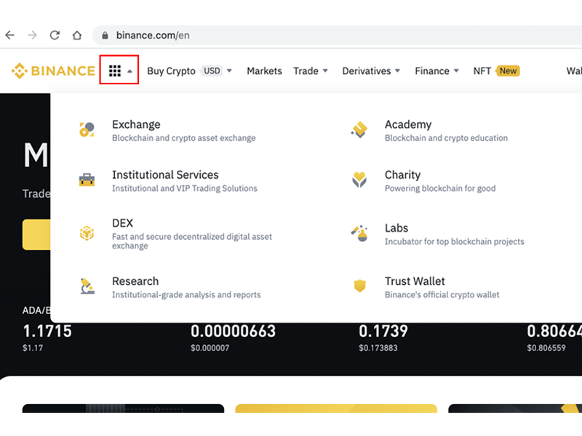The image size is (582, 436).
Task: Click 'Incubator for top blockchain projects' text
Action: (454, 242)
